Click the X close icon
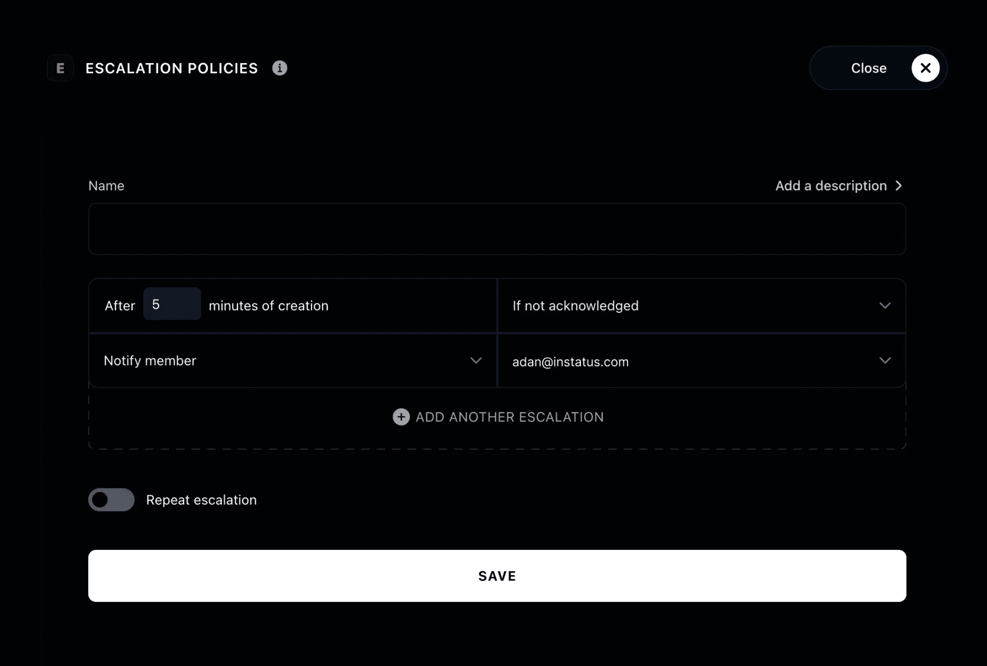Image resolution: width=987 pixels, height=666 pixels. pyautogui.click(x=925, y=68)
